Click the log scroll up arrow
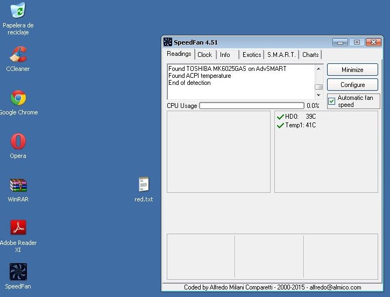 pyautogui.click(x=318, y=69)
